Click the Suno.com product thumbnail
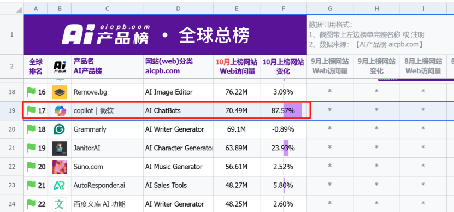This screenshot has width=454, height=212. coord(60,167)
